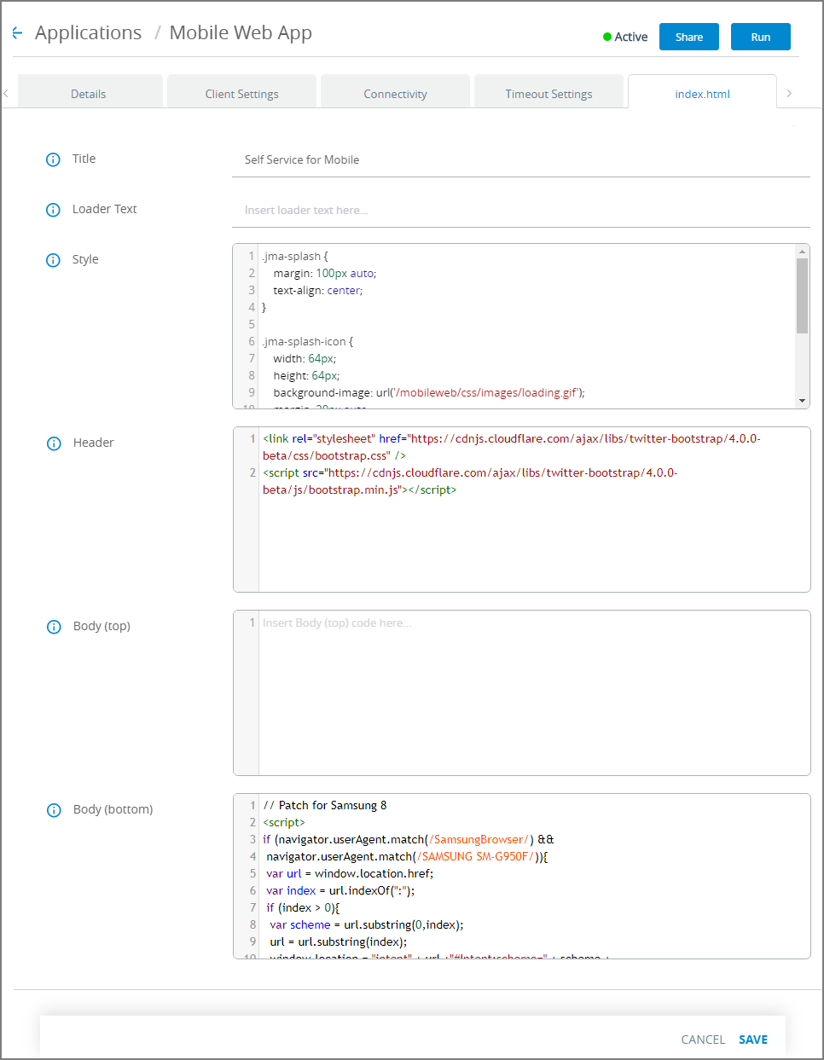Click the Style editor scrollbar down arrow
The width and height of the screenshot is (824, 1060).
point(802,398)
